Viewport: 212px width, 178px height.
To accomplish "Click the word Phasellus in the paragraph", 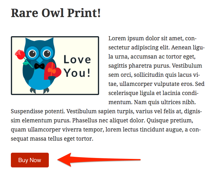I will click(x=85, y=120).
